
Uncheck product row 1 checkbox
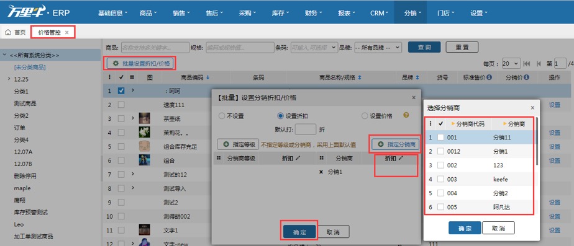tap(121, 91)
